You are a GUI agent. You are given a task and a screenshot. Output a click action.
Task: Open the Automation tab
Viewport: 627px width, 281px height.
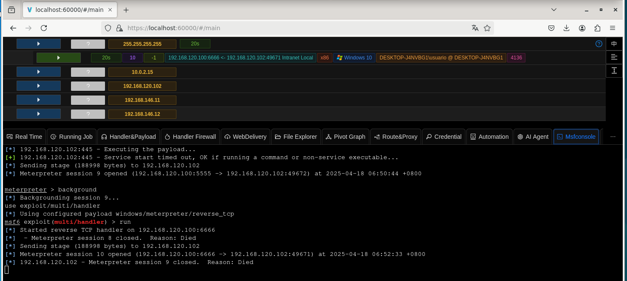[x=489, y=137]
